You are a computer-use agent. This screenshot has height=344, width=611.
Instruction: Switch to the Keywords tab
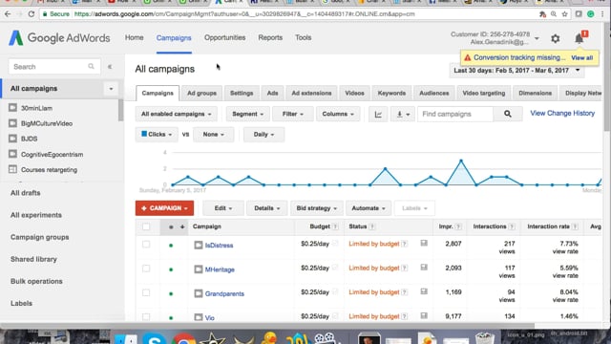pyautogui.click(x=391, y=94)
